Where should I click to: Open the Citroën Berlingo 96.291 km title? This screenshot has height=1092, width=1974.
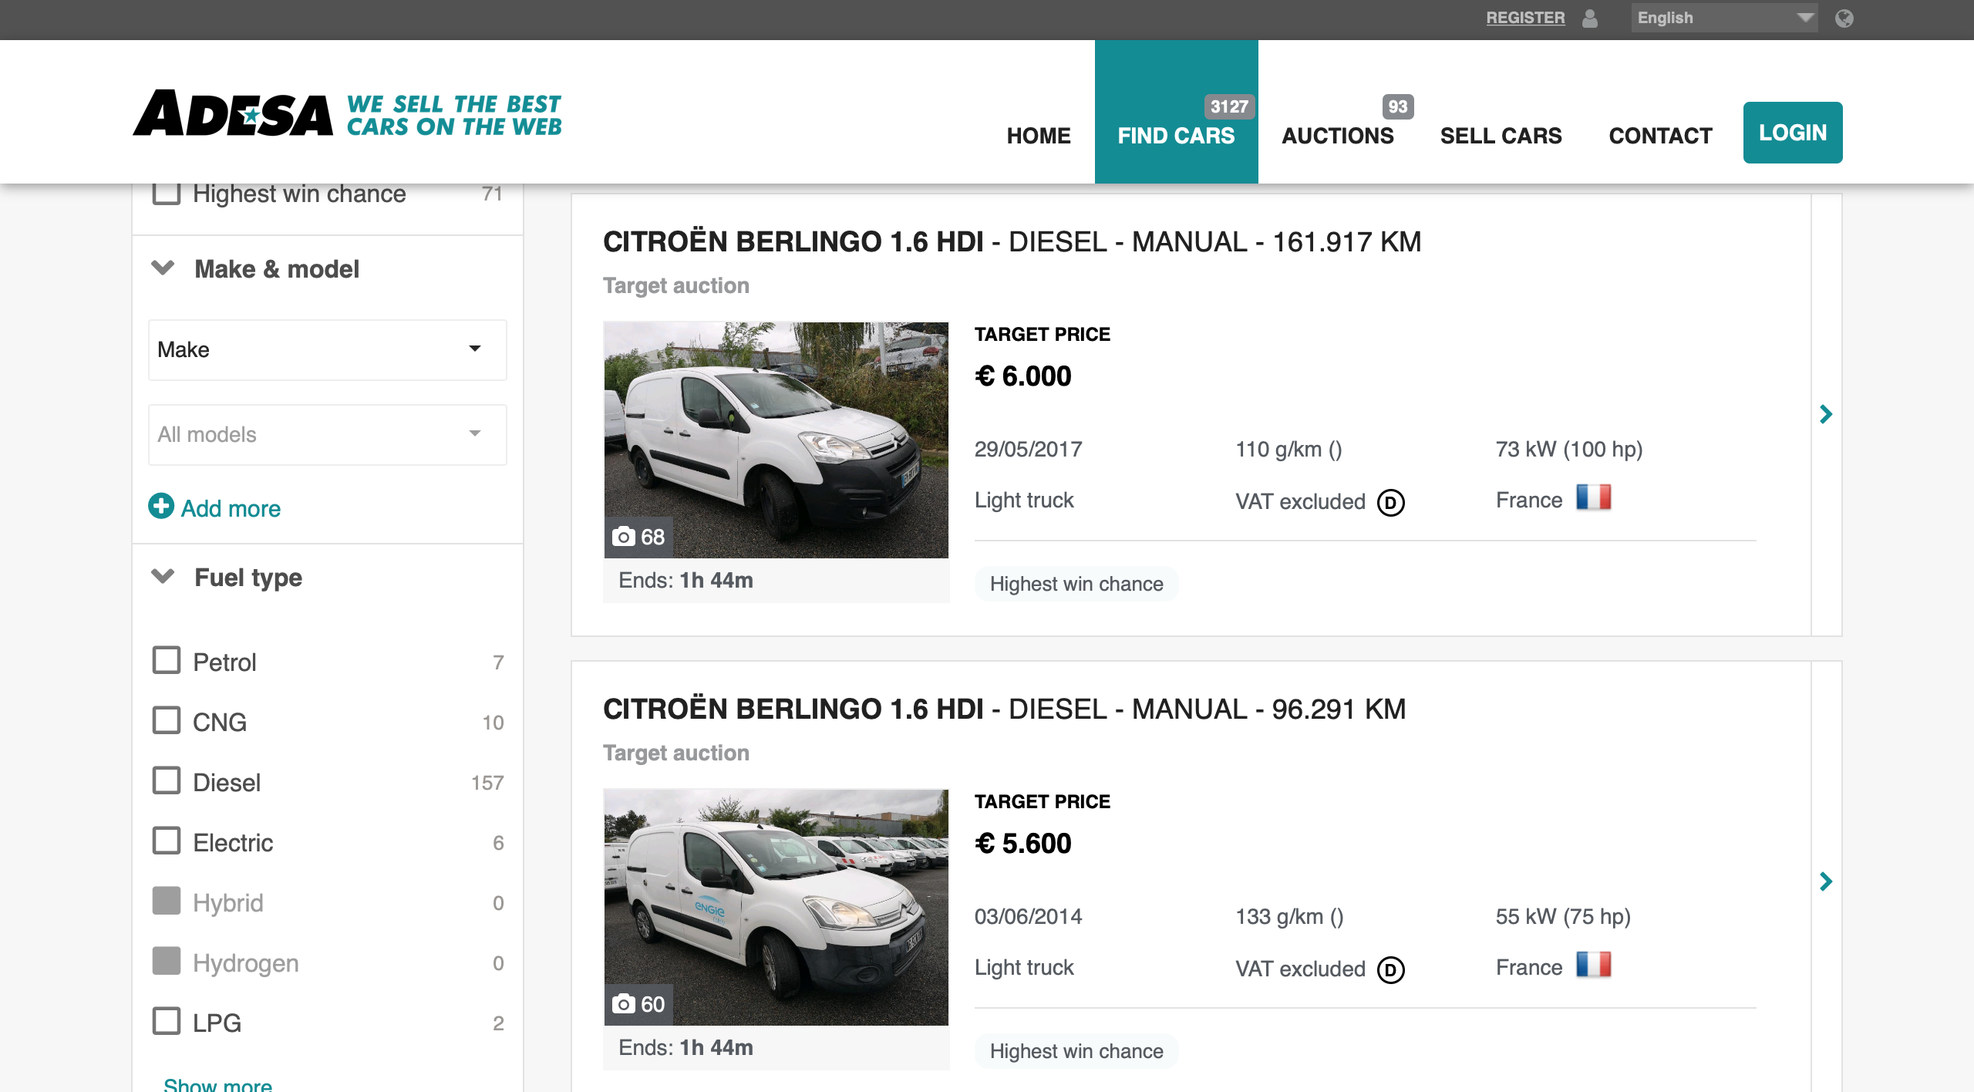coord(1004,709)
